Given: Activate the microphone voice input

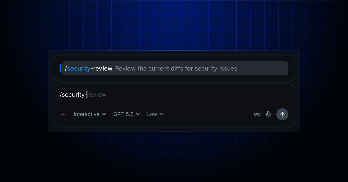Looking at the screenshot, I should coord(268,114).
